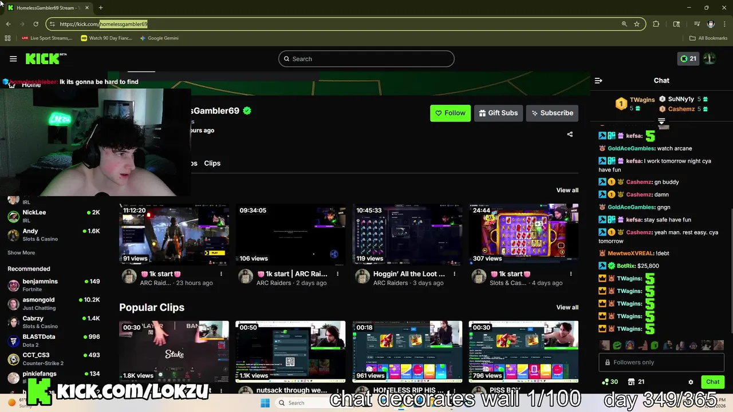Image resolution: width=733 pixels, height=412 pixels.
Task: Click the address bar site info icon
Action: point(52,24)
